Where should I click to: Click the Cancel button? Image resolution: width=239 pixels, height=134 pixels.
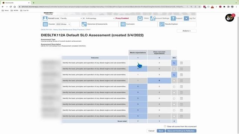point(151,131)
